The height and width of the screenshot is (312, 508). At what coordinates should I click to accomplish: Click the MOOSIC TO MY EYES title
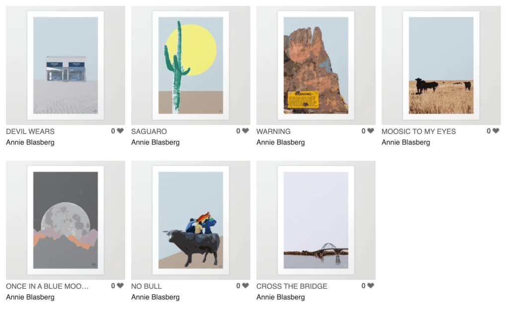(419, 131)
